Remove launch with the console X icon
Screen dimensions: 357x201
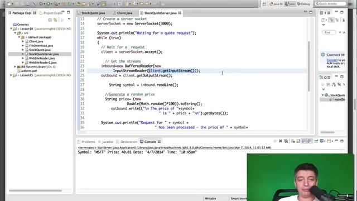281,141
